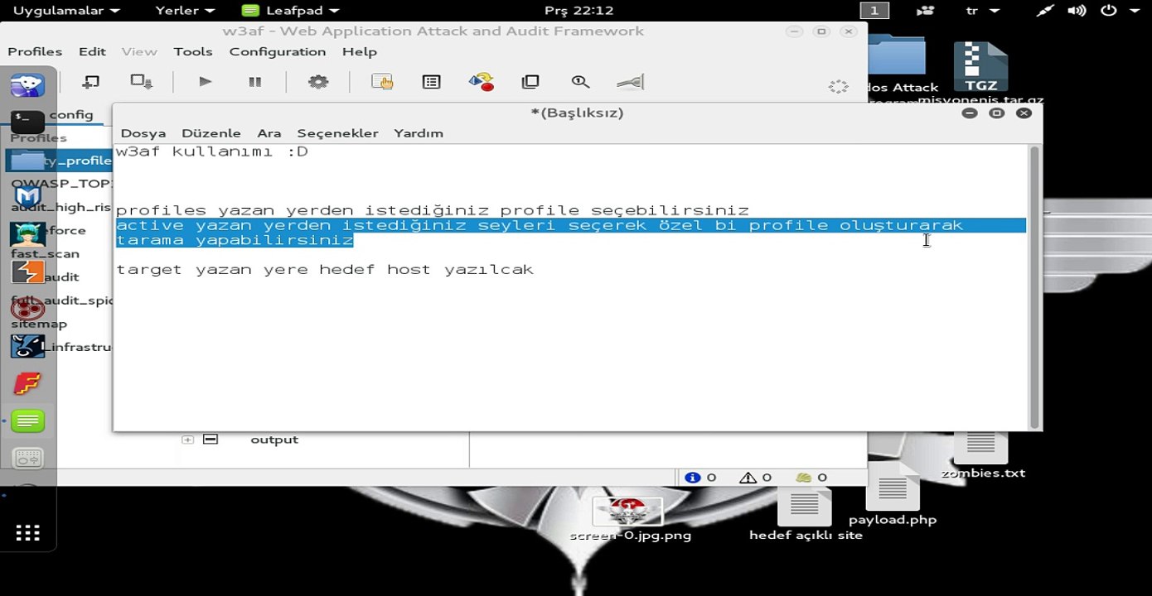Select the 'hedef açıklı site' desktop file
Screen dimensions: 1152x596
click(x=806, y=513)
